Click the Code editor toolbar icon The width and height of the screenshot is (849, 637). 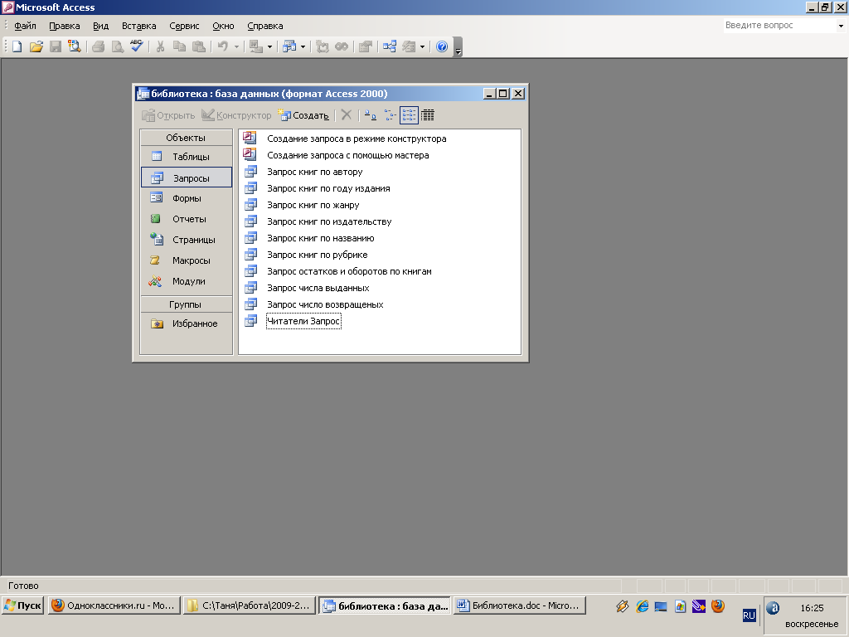point(323,46)
